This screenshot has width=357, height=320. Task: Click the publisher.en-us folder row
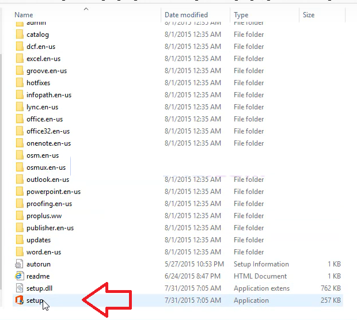(x=50, y=228)
